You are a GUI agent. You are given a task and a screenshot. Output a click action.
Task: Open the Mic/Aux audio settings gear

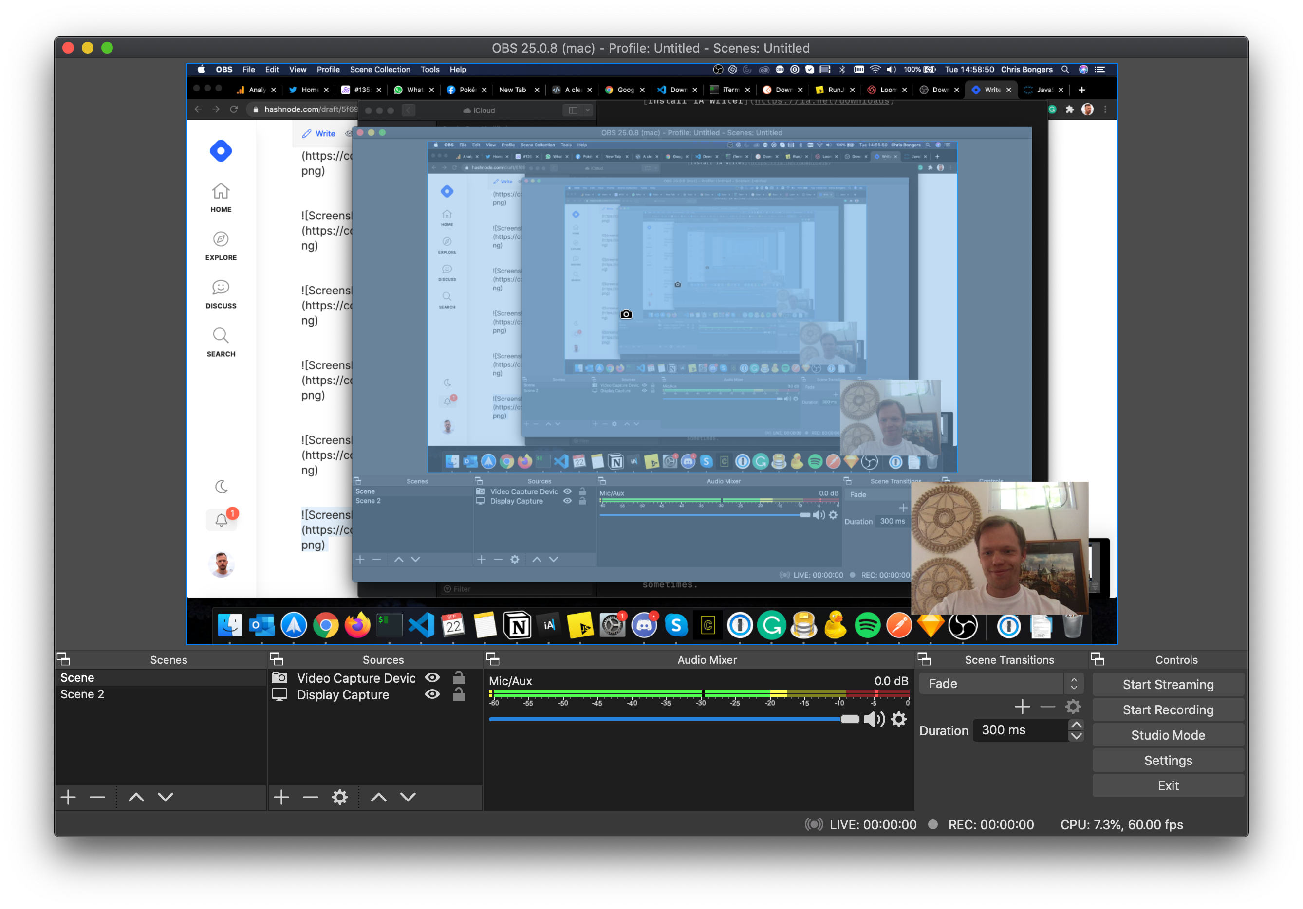899,719
